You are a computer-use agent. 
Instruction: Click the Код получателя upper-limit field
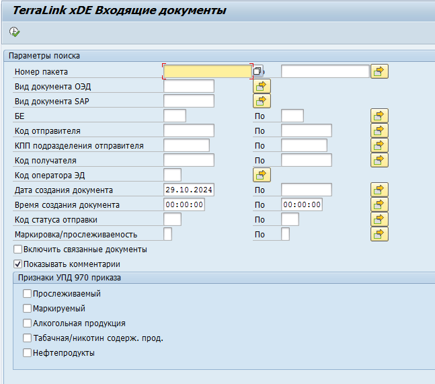point(306,160)
